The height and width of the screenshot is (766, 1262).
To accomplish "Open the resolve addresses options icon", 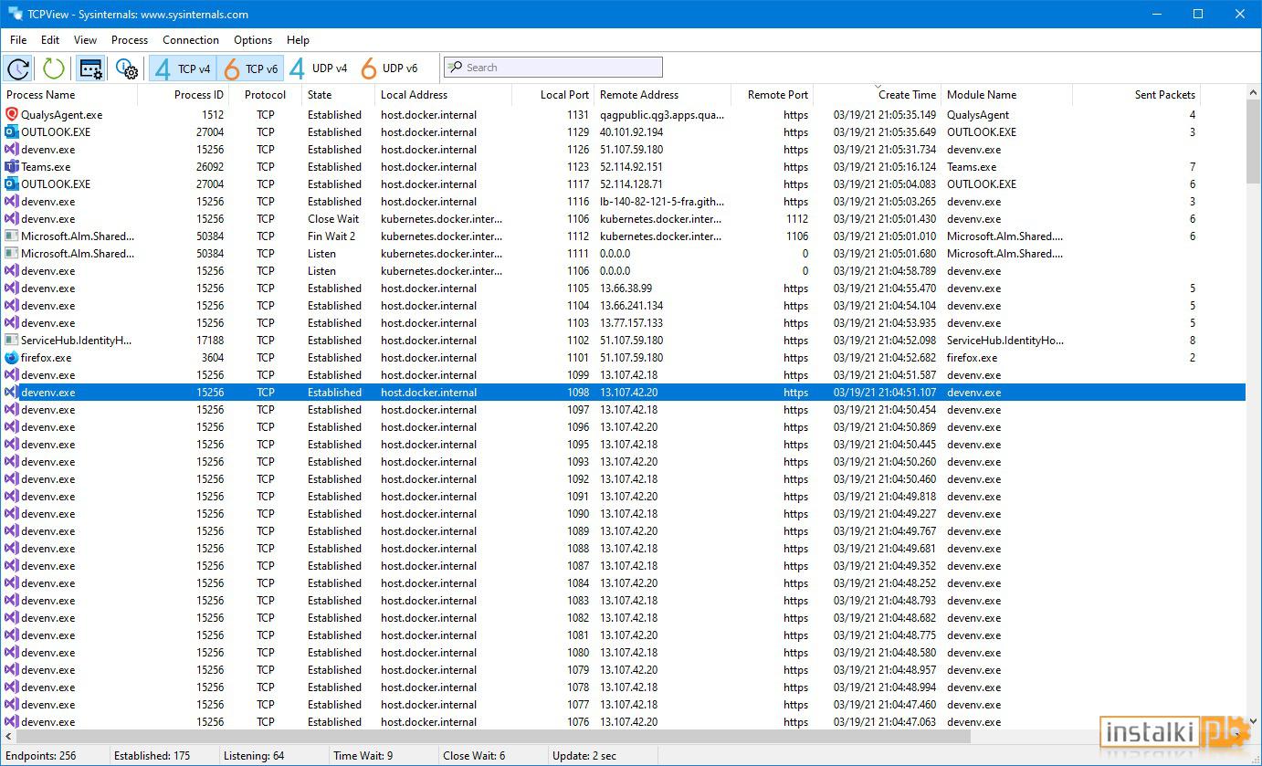I will point(127,68).
